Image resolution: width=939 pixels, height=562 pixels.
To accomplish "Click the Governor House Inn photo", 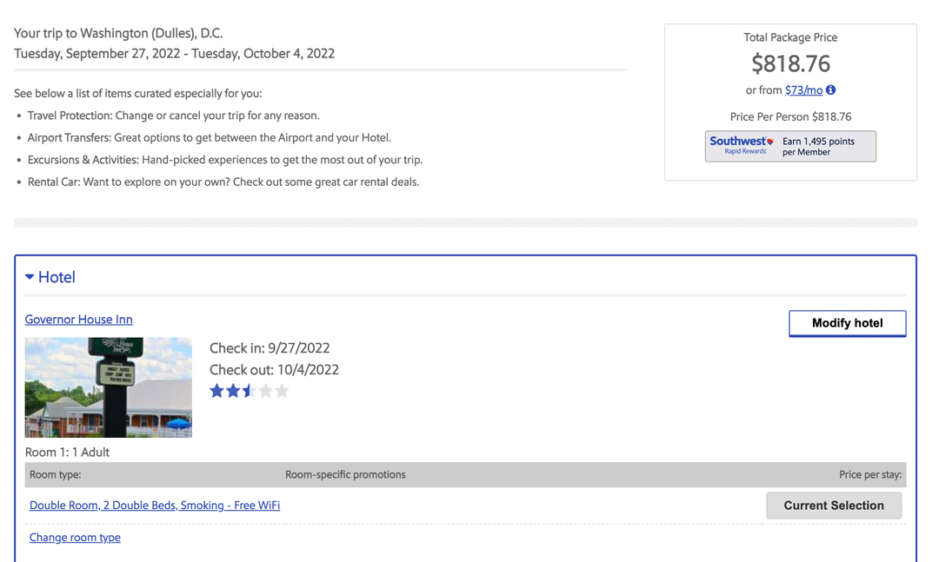I will [x=109, y=387].
